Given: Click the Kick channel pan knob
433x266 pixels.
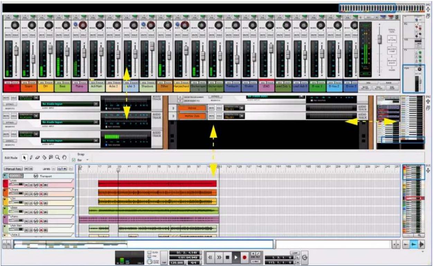Looking at the screenshot, I should click(15, 25).
